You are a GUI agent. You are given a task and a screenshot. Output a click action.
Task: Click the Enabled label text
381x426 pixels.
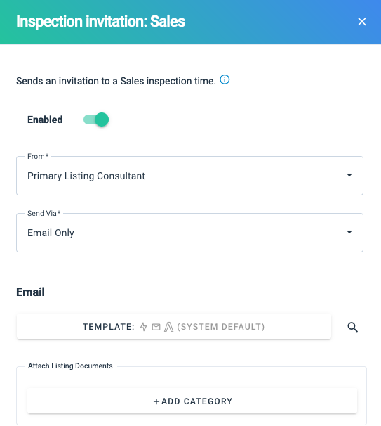point(45,120)
